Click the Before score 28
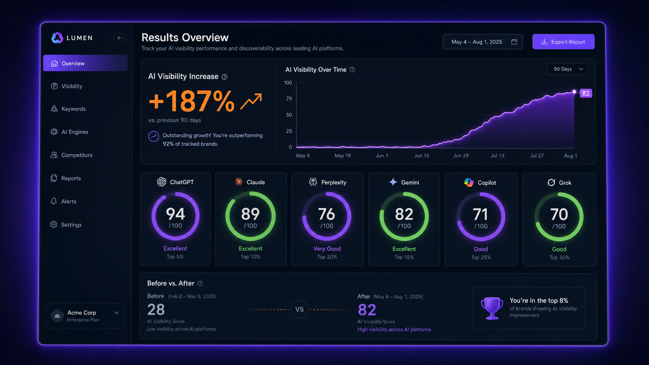This screenshot has width=649, height=365. [156, 309]
